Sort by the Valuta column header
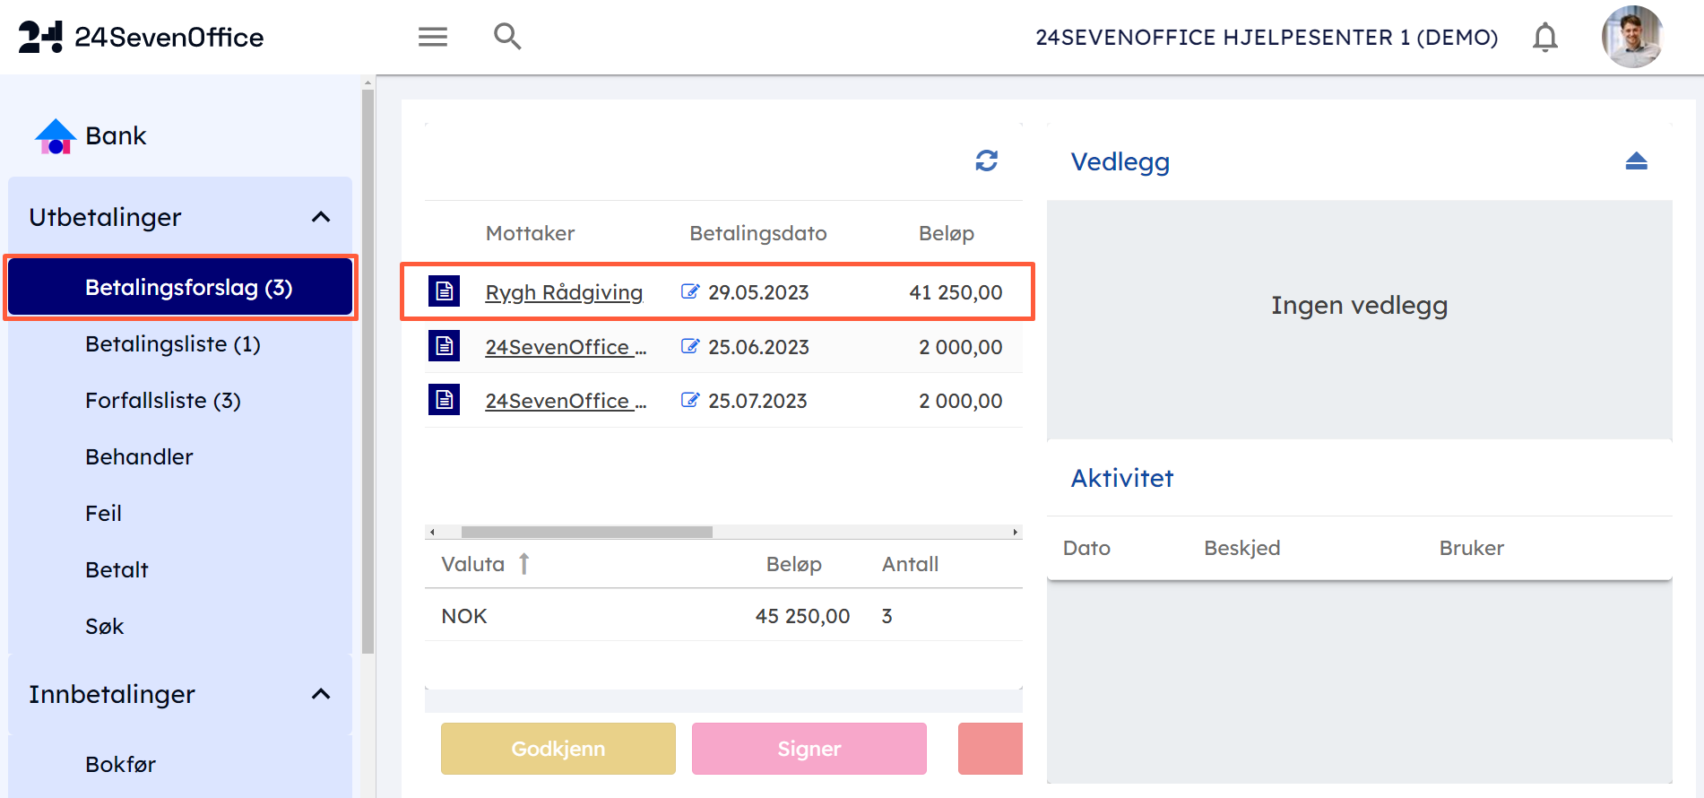This screenshot has height=798, width=1704. pos(473,564)
